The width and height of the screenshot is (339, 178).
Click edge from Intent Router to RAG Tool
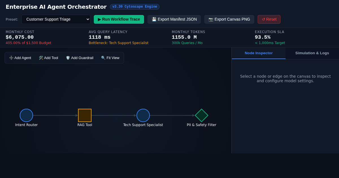pos(55,115)
